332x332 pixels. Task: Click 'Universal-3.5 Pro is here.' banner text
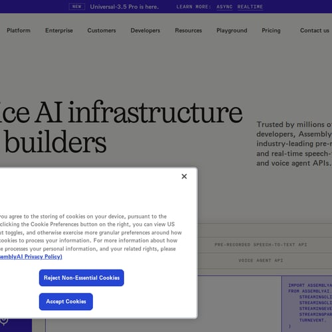124,7
